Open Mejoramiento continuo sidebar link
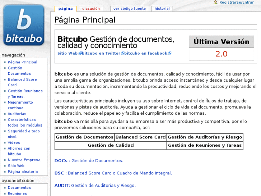 point(20,105)
